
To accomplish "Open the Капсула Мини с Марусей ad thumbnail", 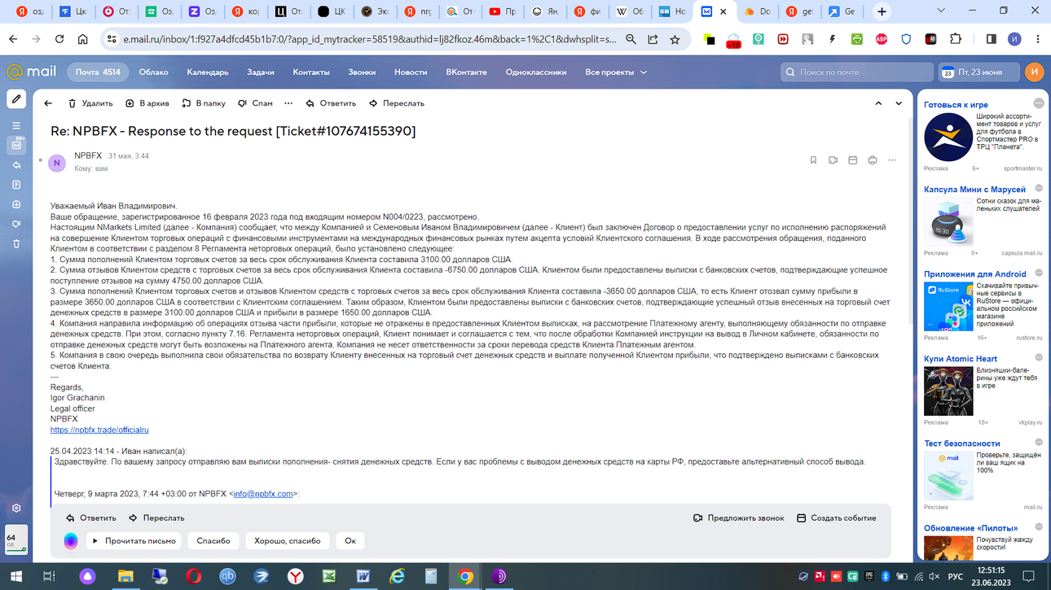I will pyautogui.click(x=948, y=221).
